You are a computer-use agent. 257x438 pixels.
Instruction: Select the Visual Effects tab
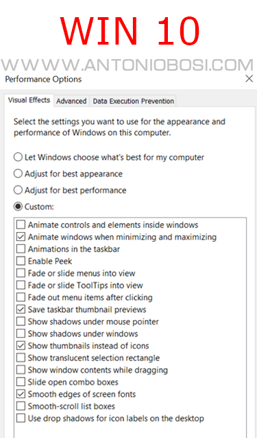tap(29, 100)
